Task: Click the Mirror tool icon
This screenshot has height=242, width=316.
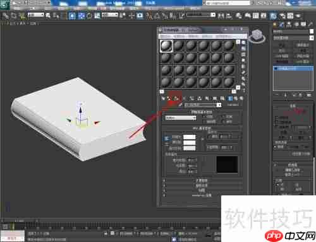Action: [x=221, y=16]
